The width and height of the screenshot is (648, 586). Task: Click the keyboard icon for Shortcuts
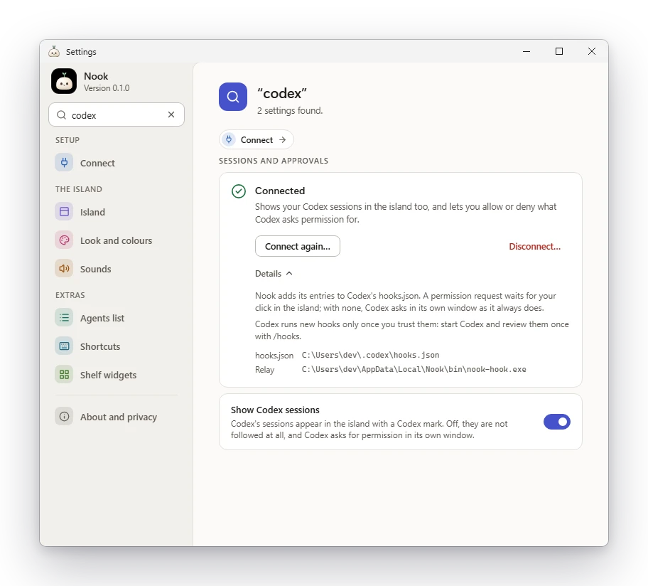tap(64, 346)
